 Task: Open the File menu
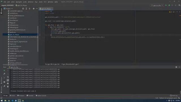pyautogui.click(x=5, y=2)
